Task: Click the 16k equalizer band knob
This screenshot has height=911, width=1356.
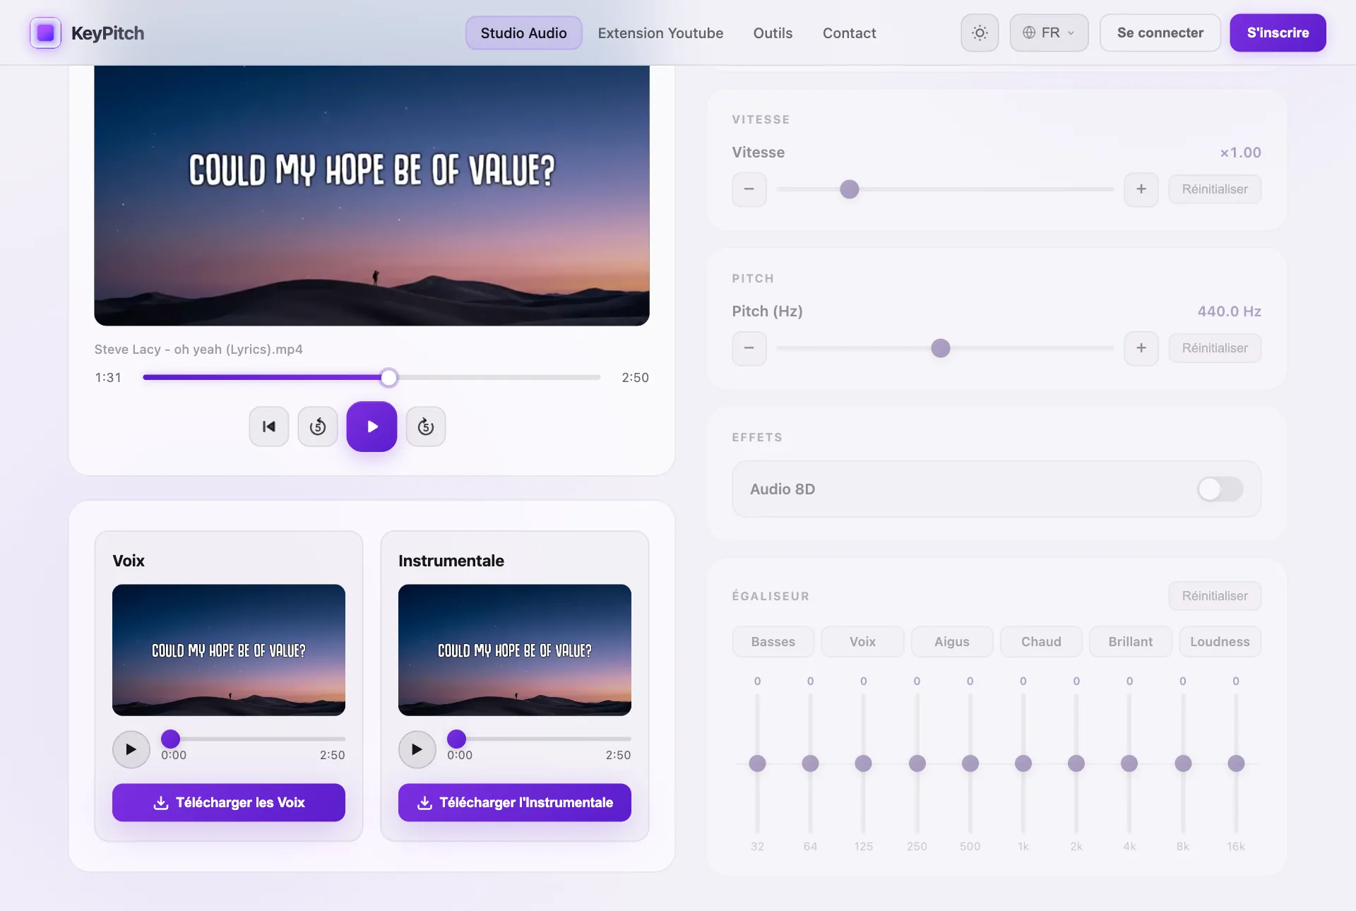Action: pos(1236,763)
